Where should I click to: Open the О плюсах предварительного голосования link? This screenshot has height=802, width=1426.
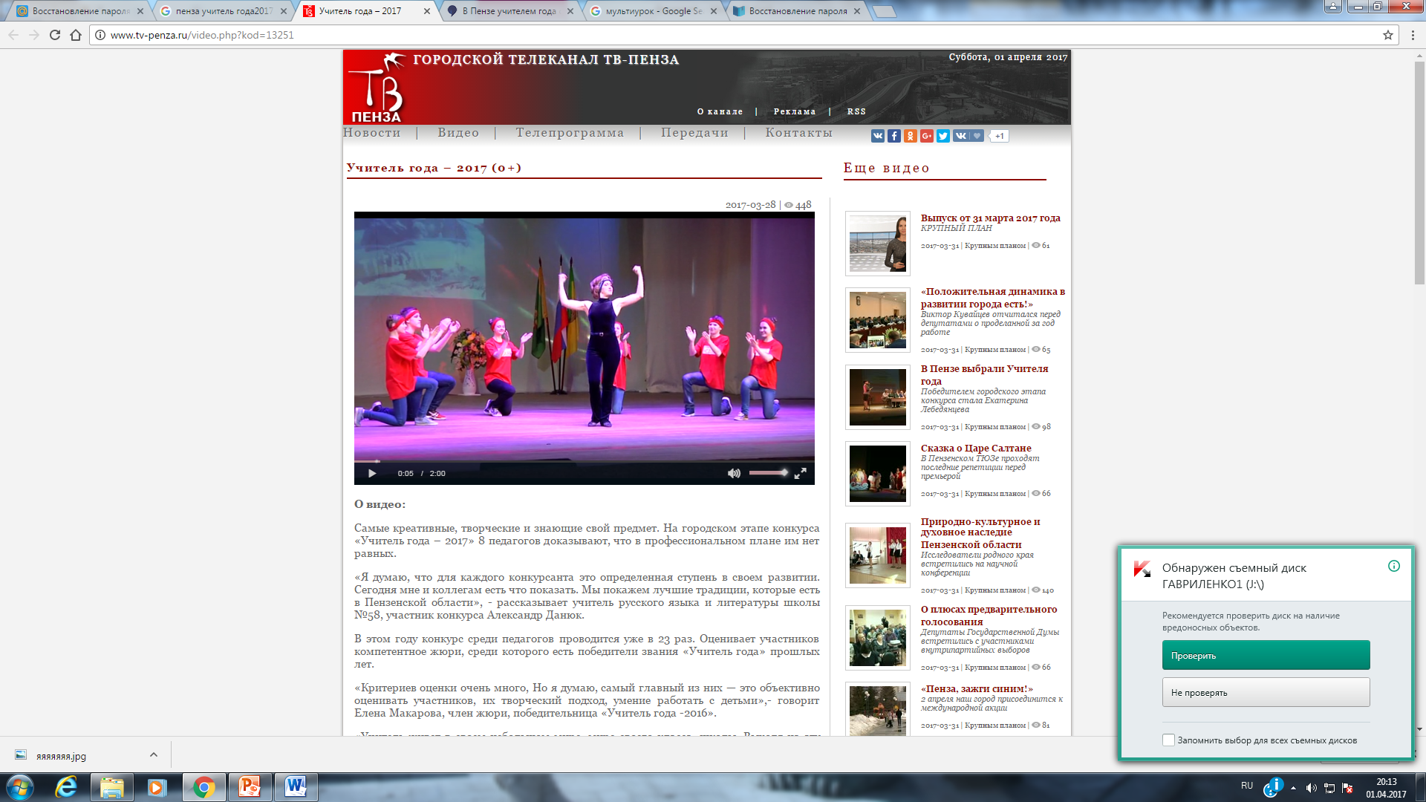[x=989, y=615]
